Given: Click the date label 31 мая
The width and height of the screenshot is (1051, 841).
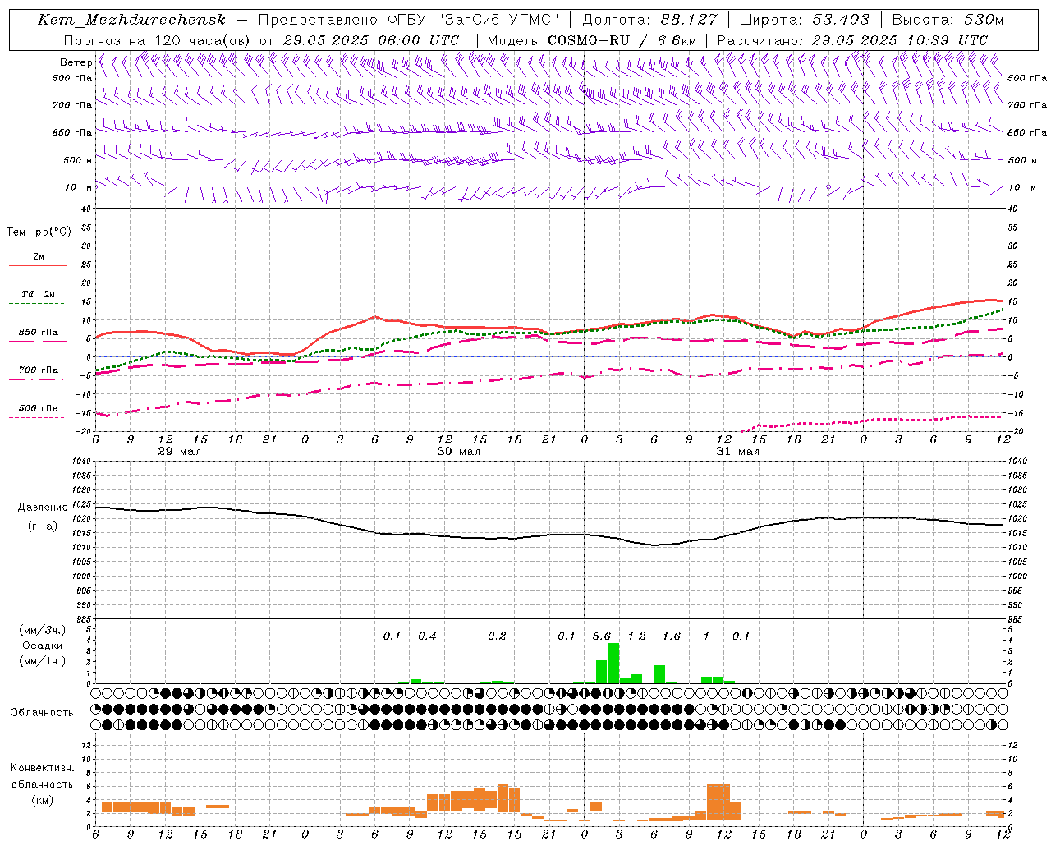Looking at the screenshot, I should click(x=737, y=451).
